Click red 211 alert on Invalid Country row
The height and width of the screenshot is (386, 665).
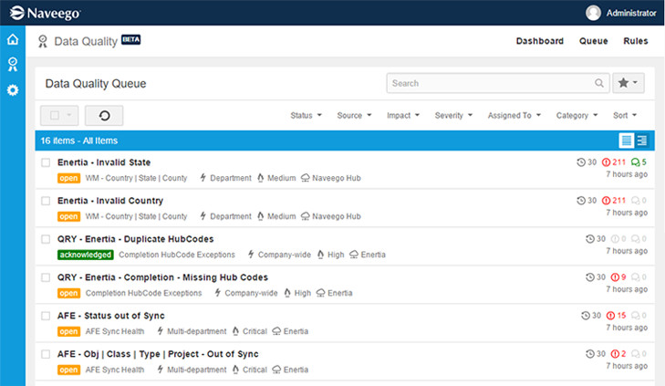tap(614, 200)
